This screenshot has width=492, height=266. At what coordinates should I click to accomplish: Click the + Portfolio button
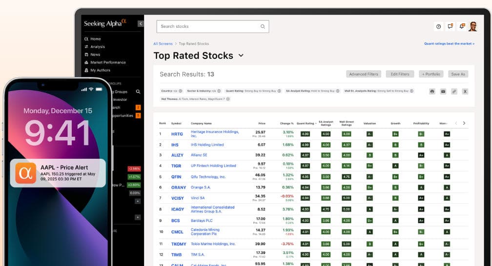431,74
